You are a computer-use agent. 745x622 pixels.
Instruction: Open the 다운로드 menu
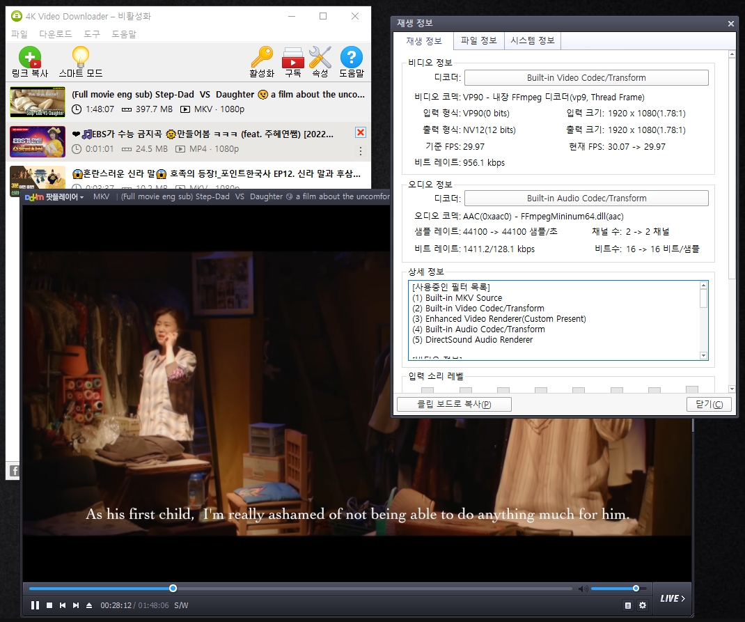point(56,34)
